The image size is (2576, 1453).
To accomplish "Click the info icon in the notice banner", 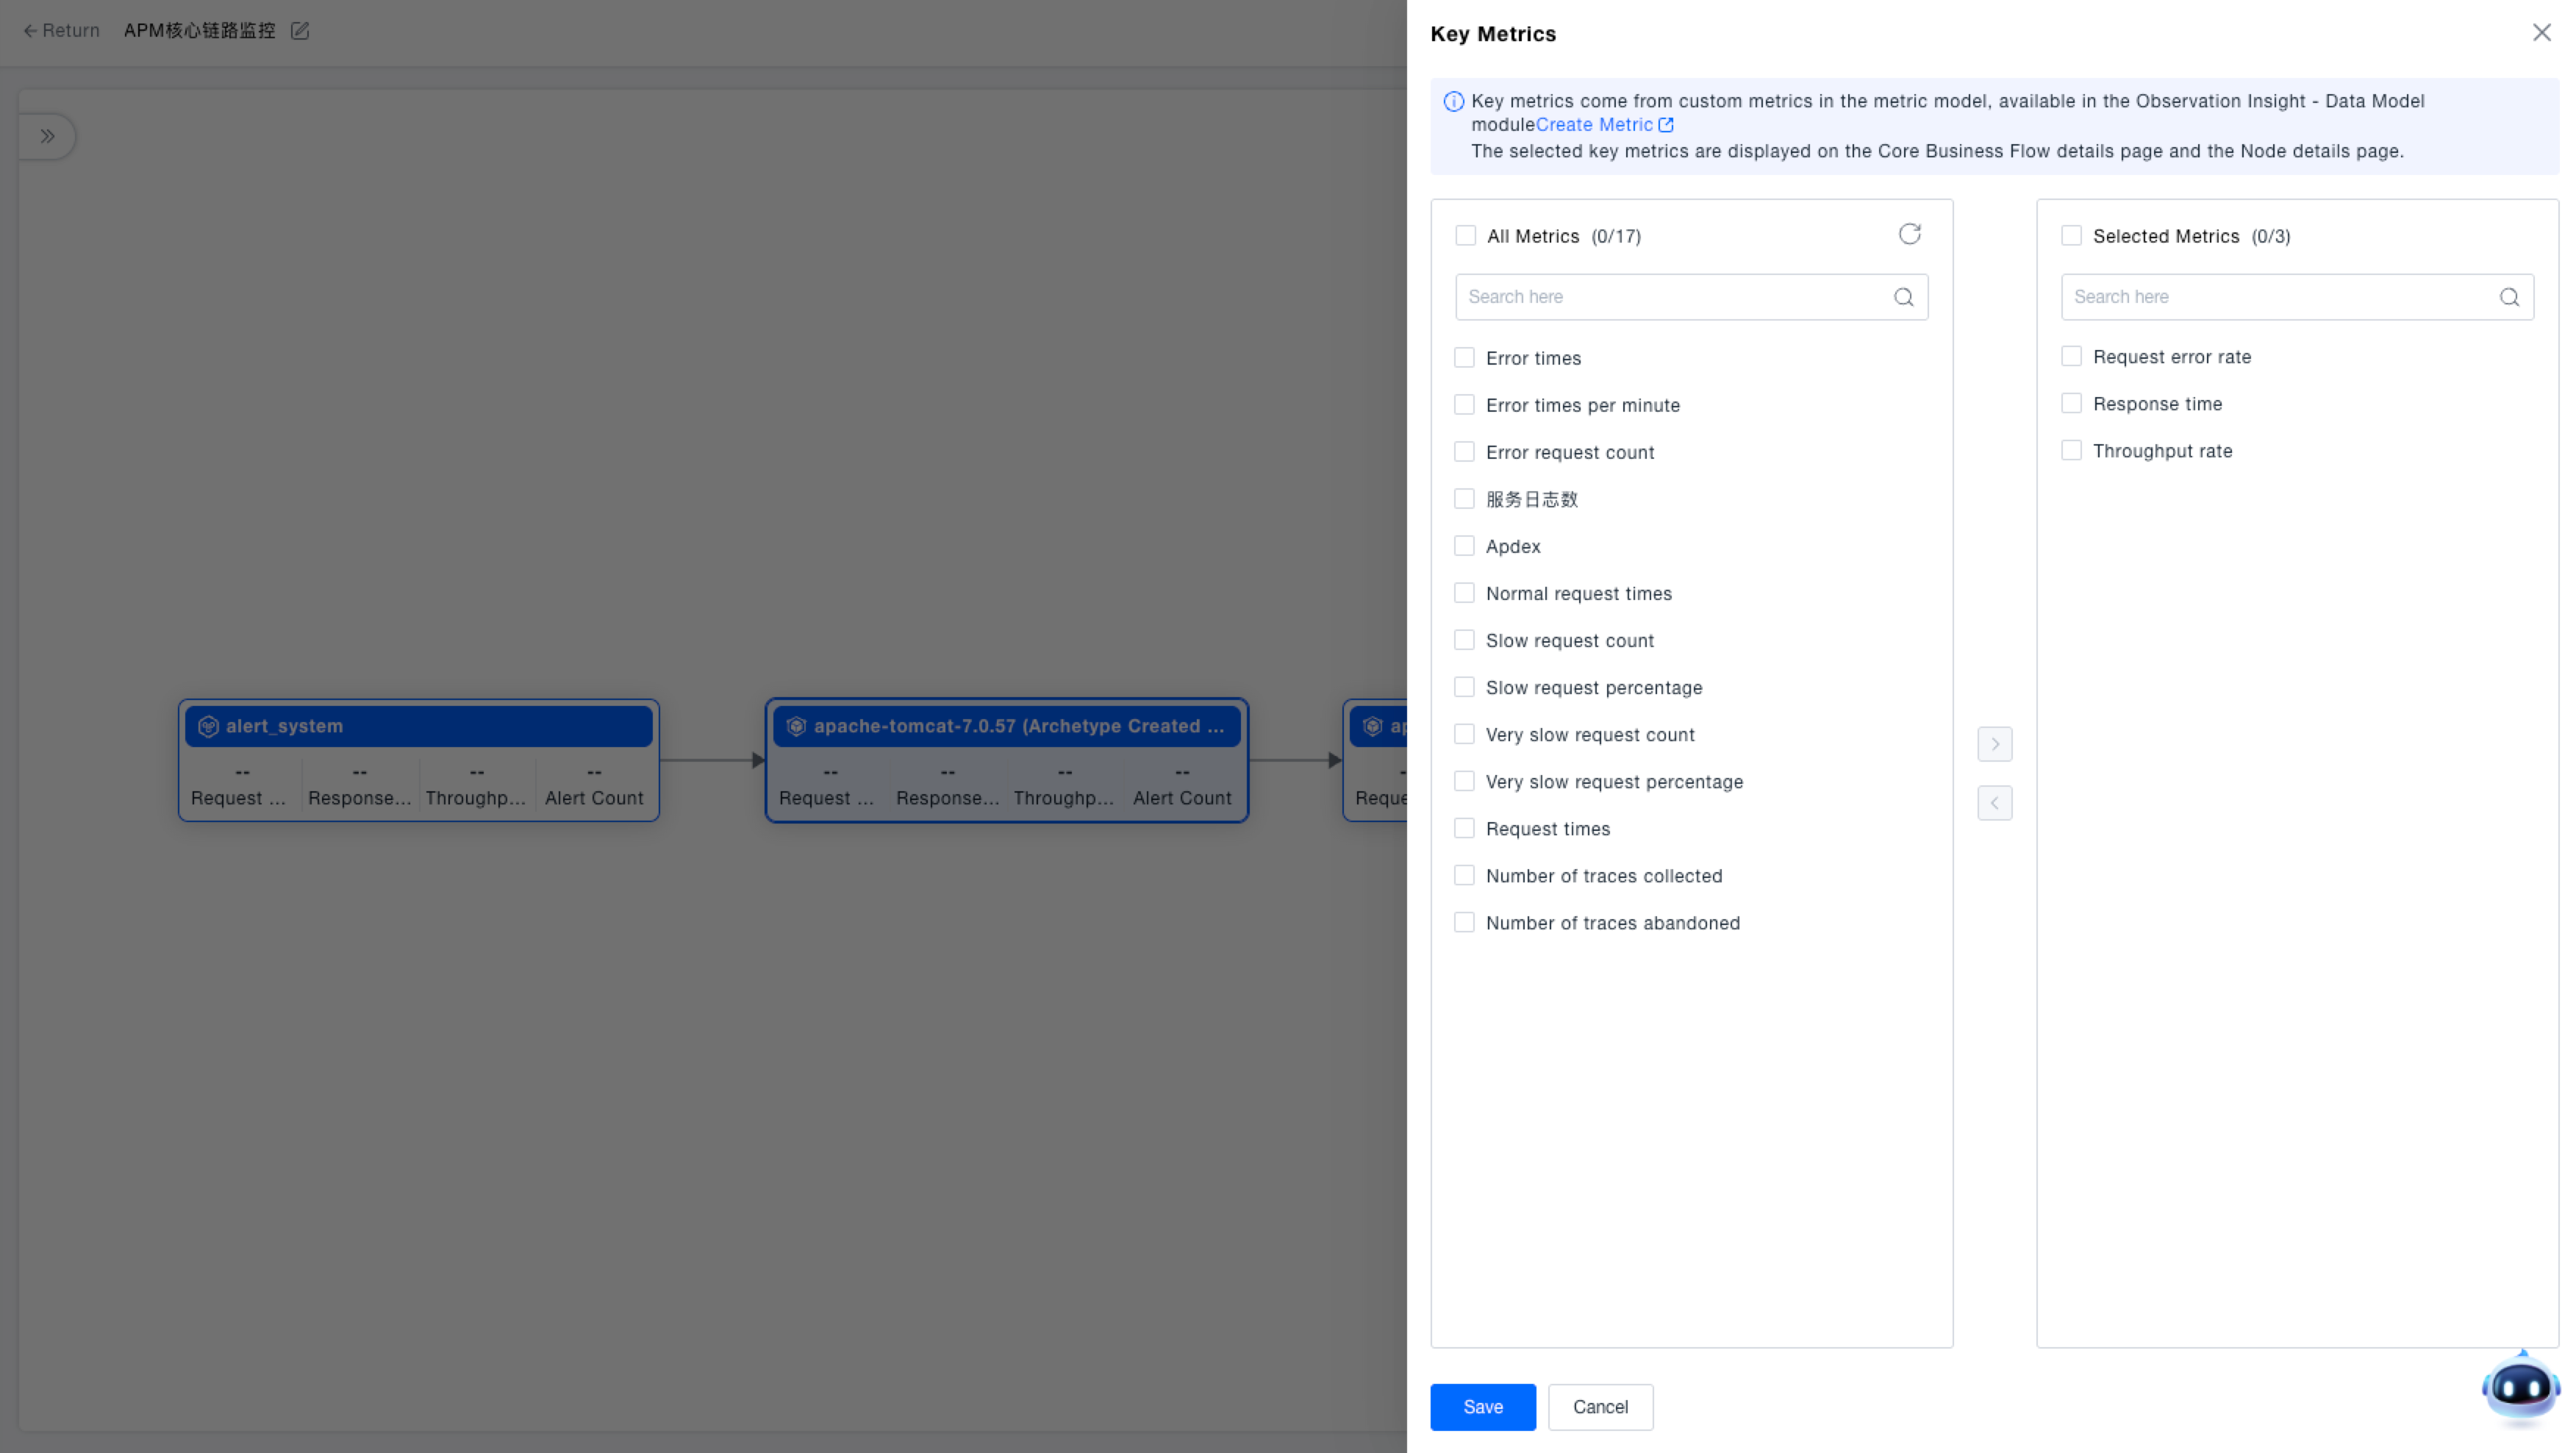I will click(1453, 102).
